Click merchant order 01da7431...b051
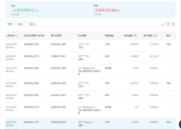The image size is (181, 130). [58, 95]
